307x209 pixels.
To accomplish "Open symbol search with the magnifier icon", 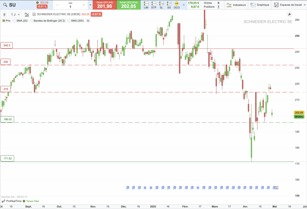I will (5, 5).
